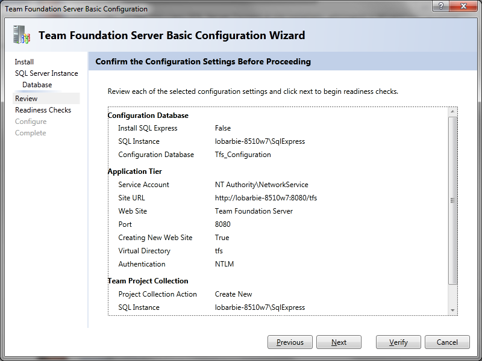The height and width of the screenshot is (361, 482).
Task: Select the Configuration Database row label
Action: pos(156,155)
